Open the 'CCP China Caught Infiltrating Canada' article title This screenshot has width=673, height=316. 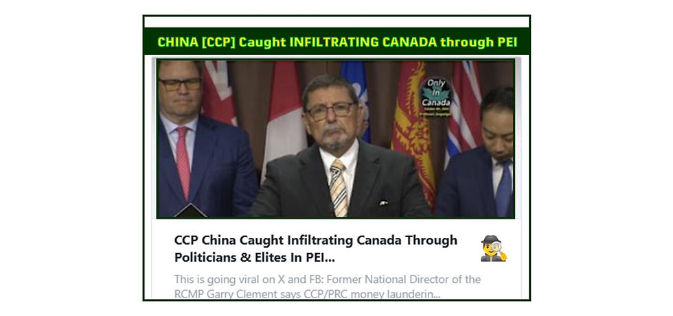tap(315, 249)
